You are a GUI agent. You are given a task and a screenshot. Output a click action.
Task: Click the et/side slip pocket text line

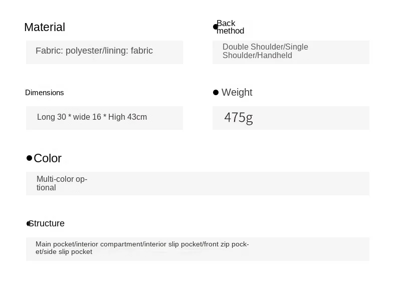(x=64, y=252)
